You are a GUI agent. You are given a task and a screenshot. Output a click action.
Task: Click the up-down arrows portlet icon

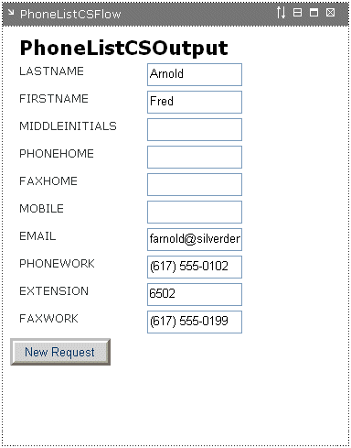281,13
